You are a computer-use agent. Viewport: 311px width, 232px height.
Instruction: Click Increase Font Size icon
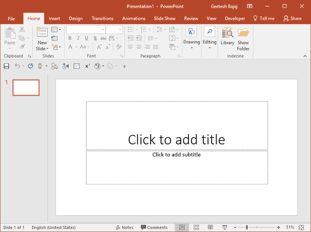pos(99,47)
